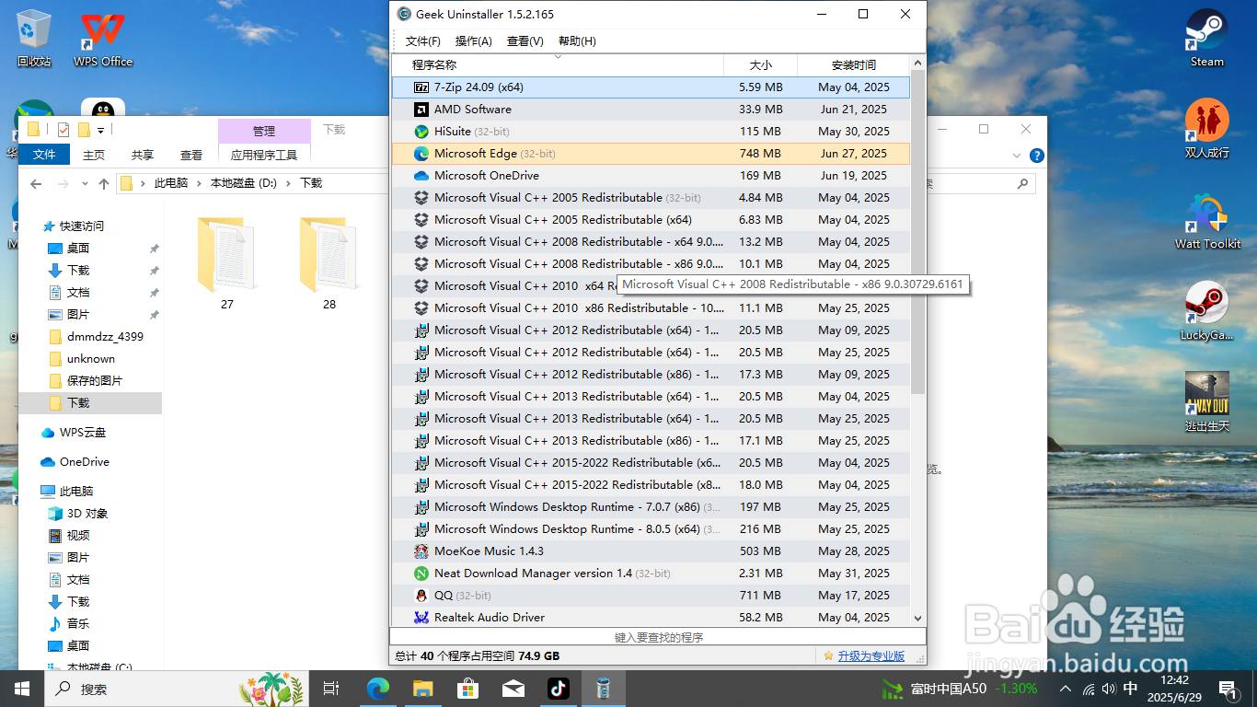The image size is (1257, 707).
Task: Click the Geek Uninstaller taskbar icon
Action: 603,689
